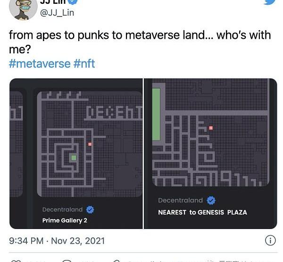The height and width of the screenshot is (262, 283).
Task: Click Decentraland label in right card
Action: [180, 200]
